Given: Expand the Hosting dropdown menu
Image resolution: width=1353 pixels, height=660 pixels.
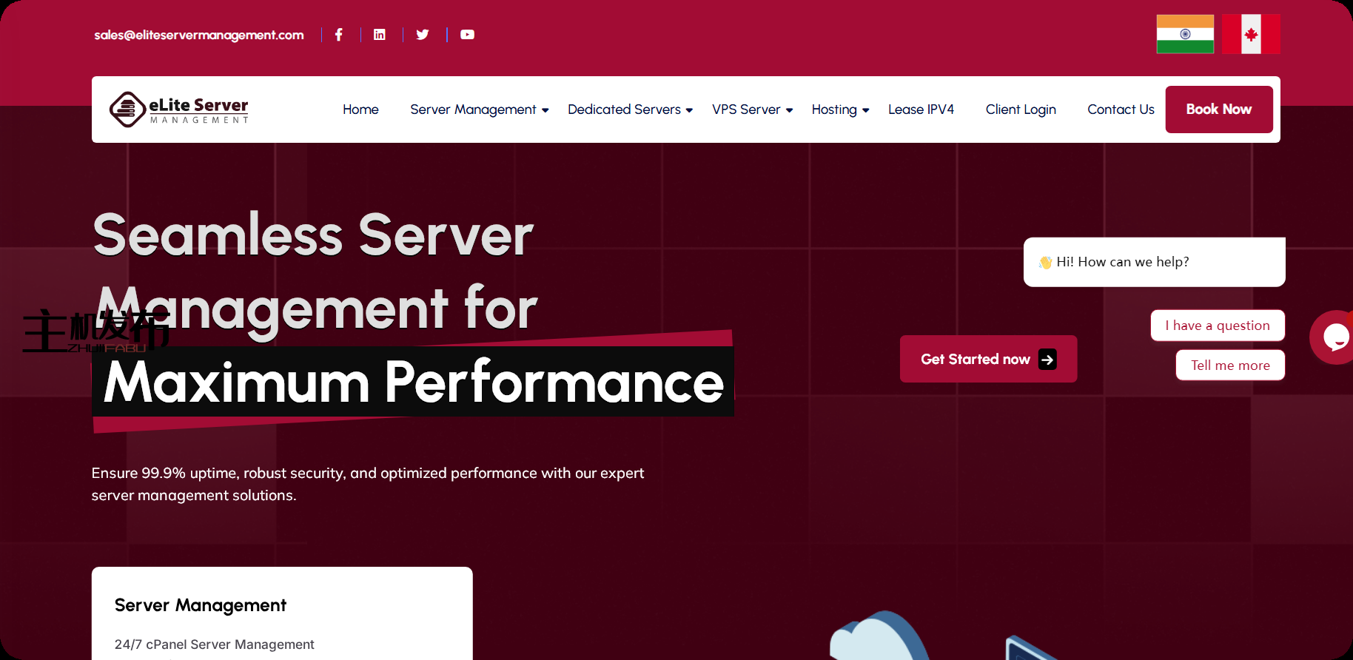Looking at the screenshot, I should click(x=840, y=110).
